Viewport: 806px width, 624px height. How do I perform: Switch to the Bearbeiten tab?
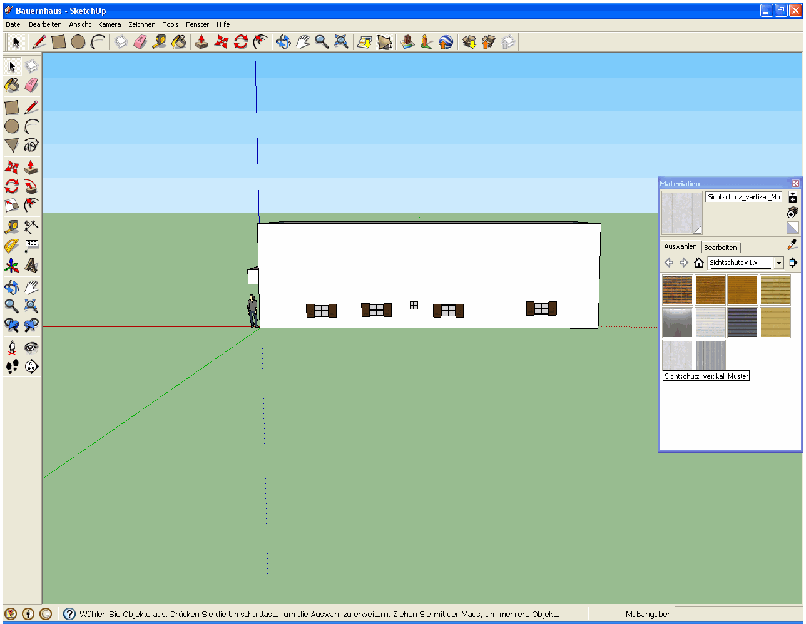tap(720, 248)
